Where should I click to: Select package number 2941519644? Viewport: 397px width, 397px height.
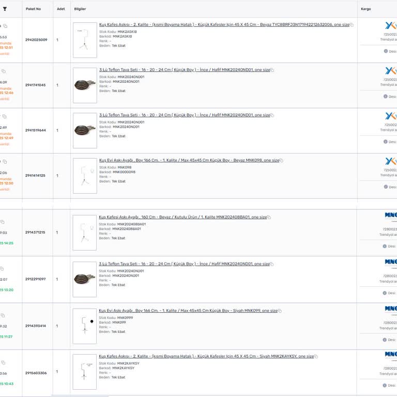(x=36, y=130)
